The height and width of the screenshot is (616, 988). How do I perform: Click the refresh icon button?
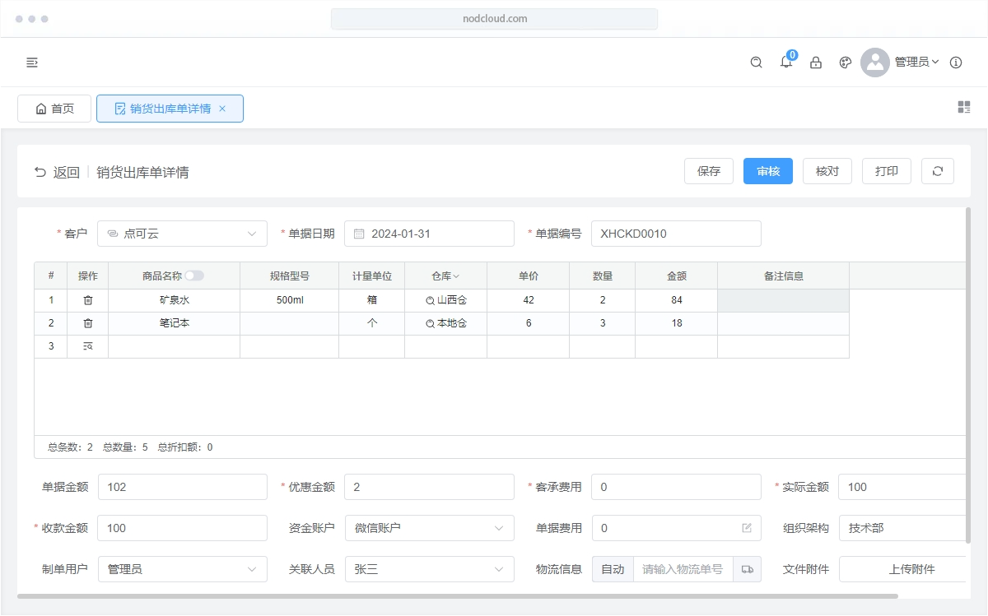tap(937, 171)
